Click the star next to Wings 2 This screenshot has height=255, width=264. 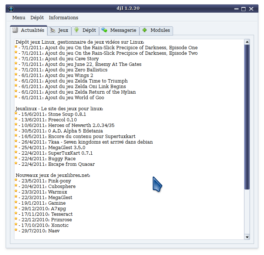click(16, 74)
